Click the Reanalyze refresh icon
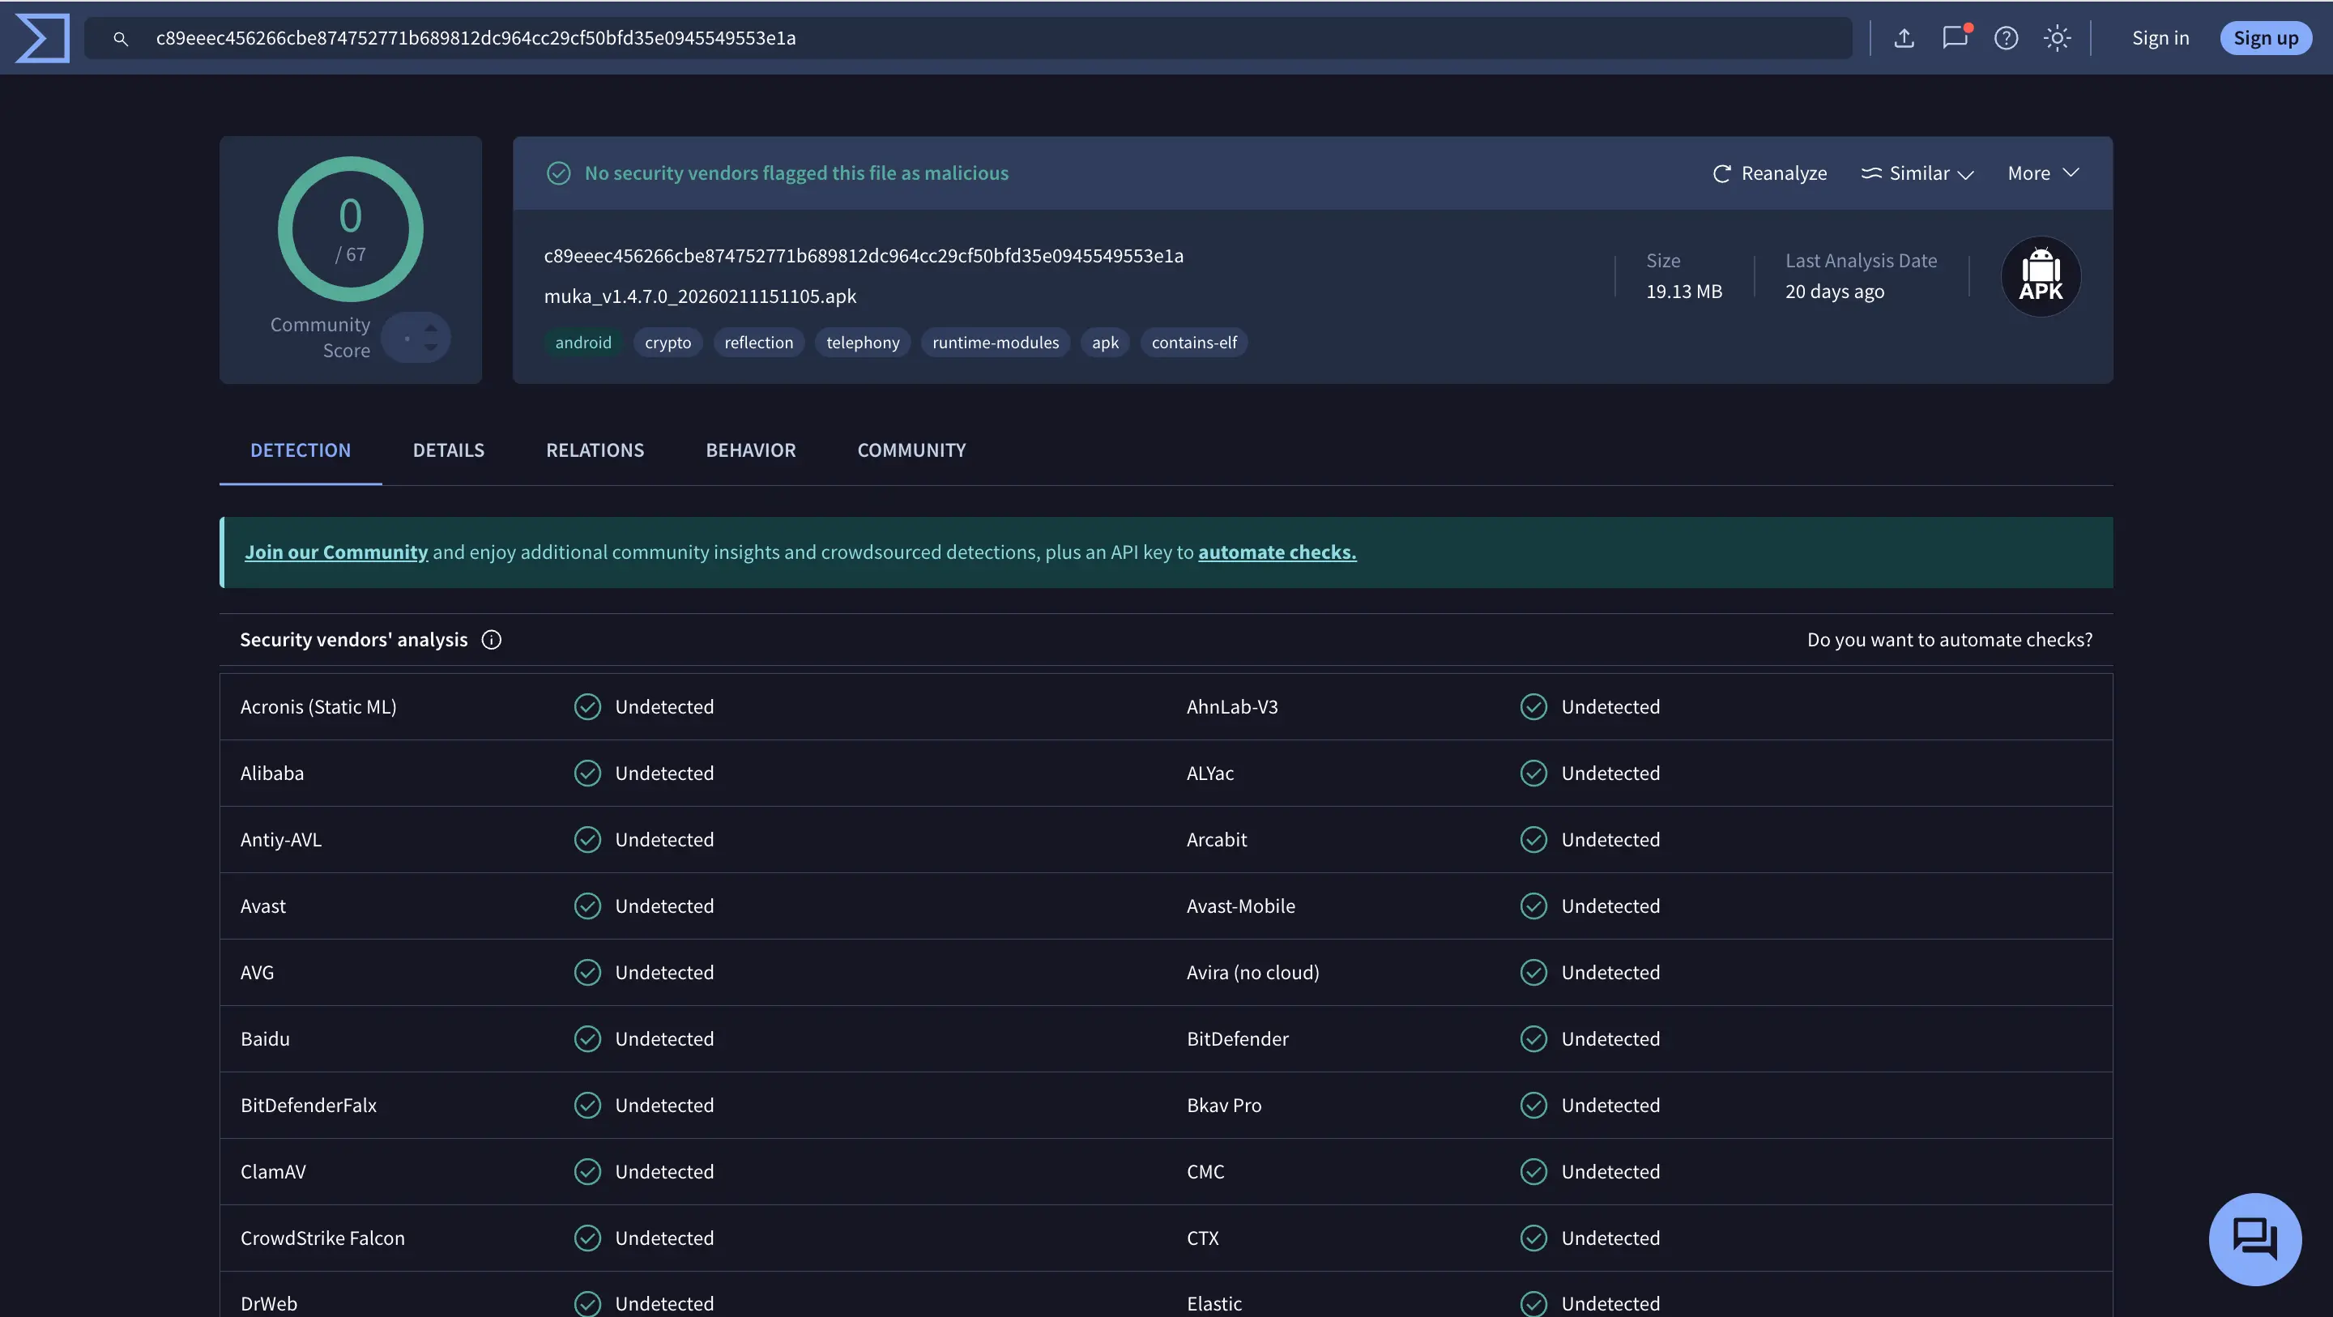The image size is (2333, 1317). point(1721,173)
